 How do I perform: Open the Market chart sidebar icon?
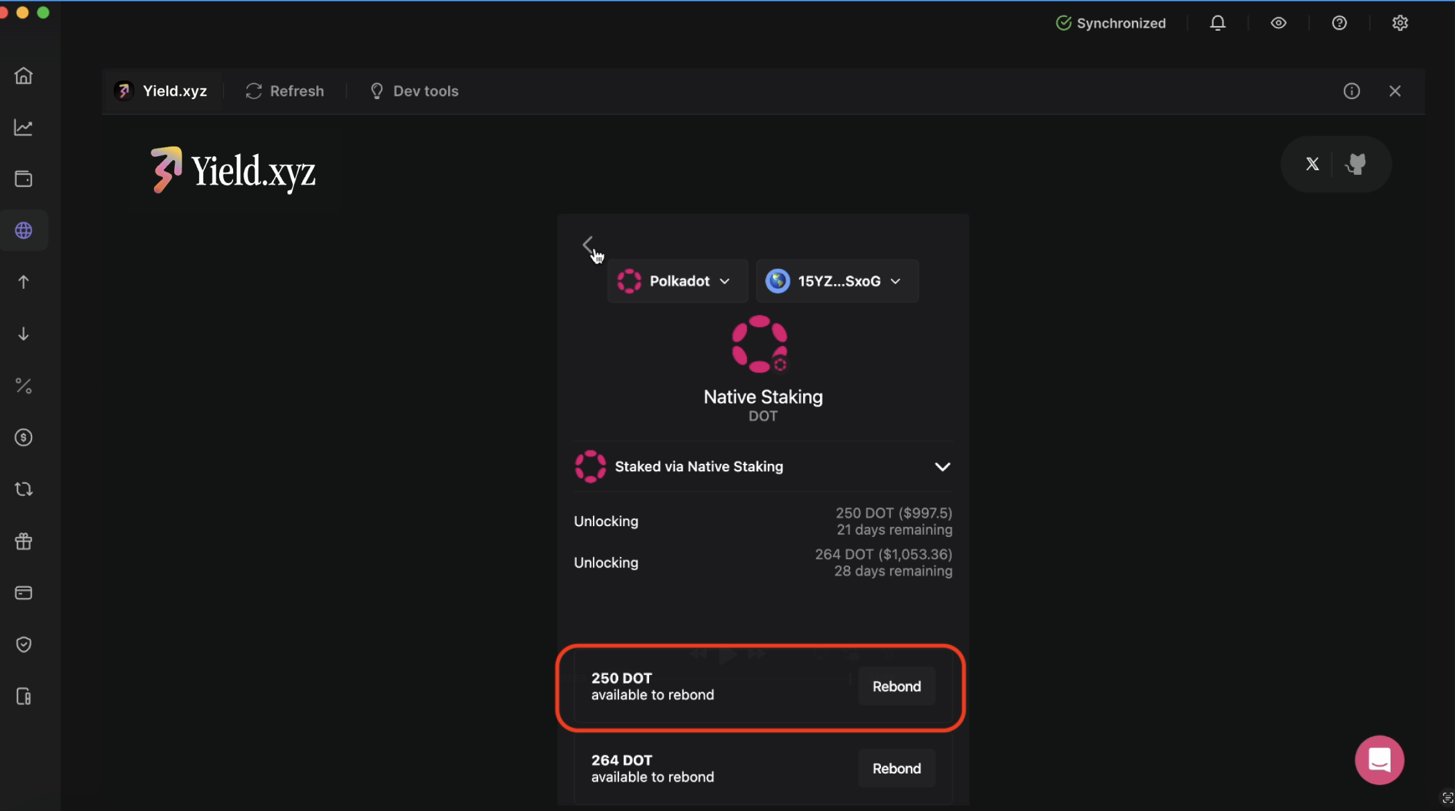click(x=23, y=127)
